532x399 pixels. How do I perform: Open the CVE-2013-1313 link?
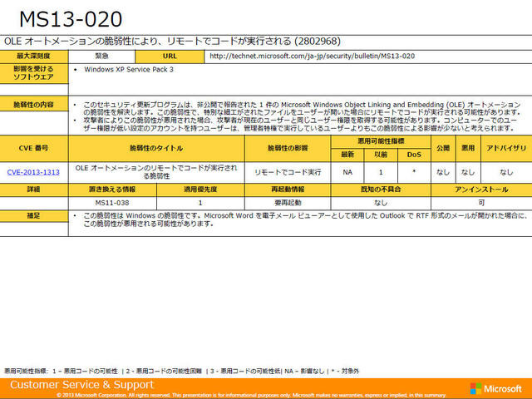33,172
